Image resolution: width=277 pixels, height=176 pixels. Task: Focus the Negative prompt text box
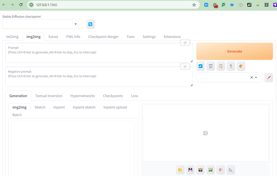99,77
